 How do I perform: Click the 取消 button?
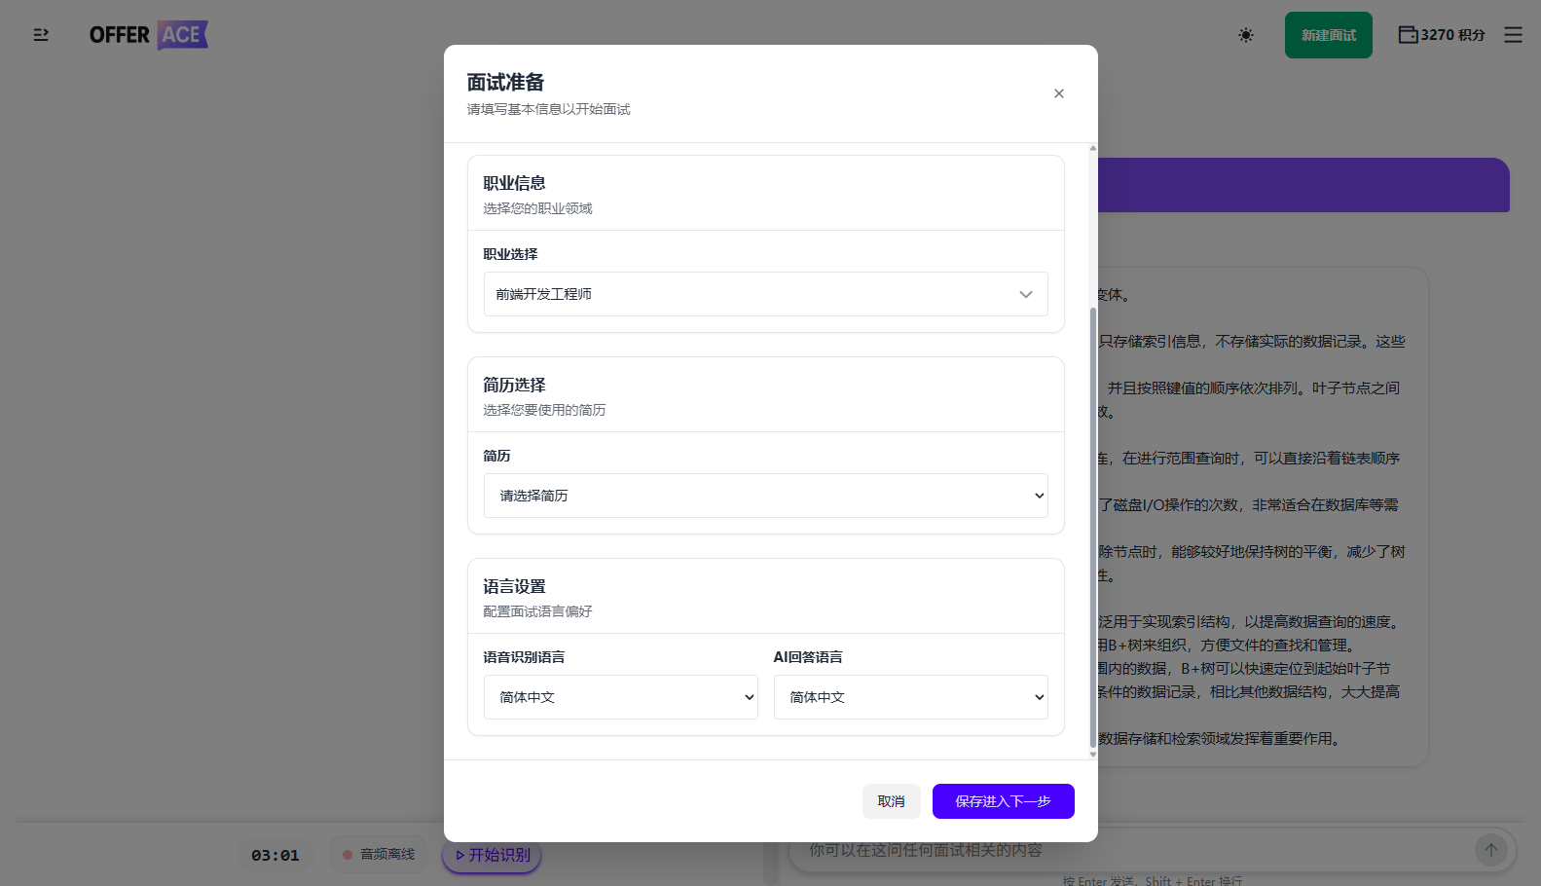pos(892,801)
